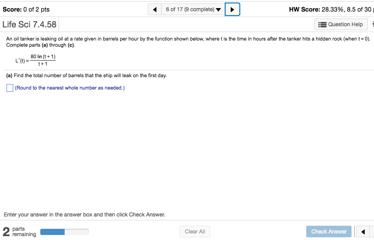Click the HW Score percentage text

(x=330, y=10)
